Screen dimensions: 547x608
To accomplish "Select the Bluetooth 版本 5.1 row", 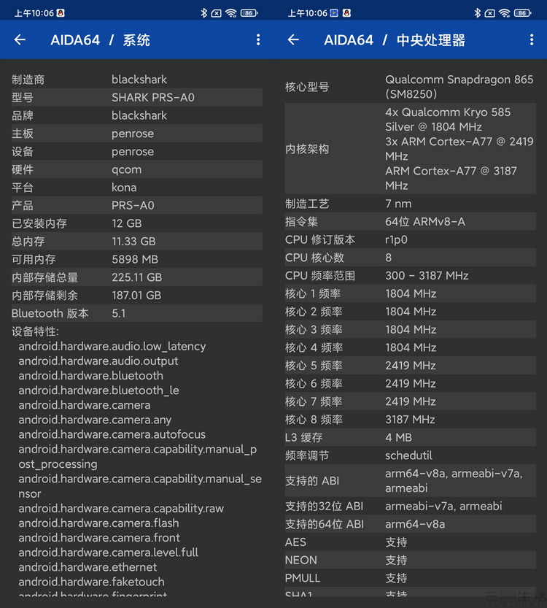I will tap(137, 313).
